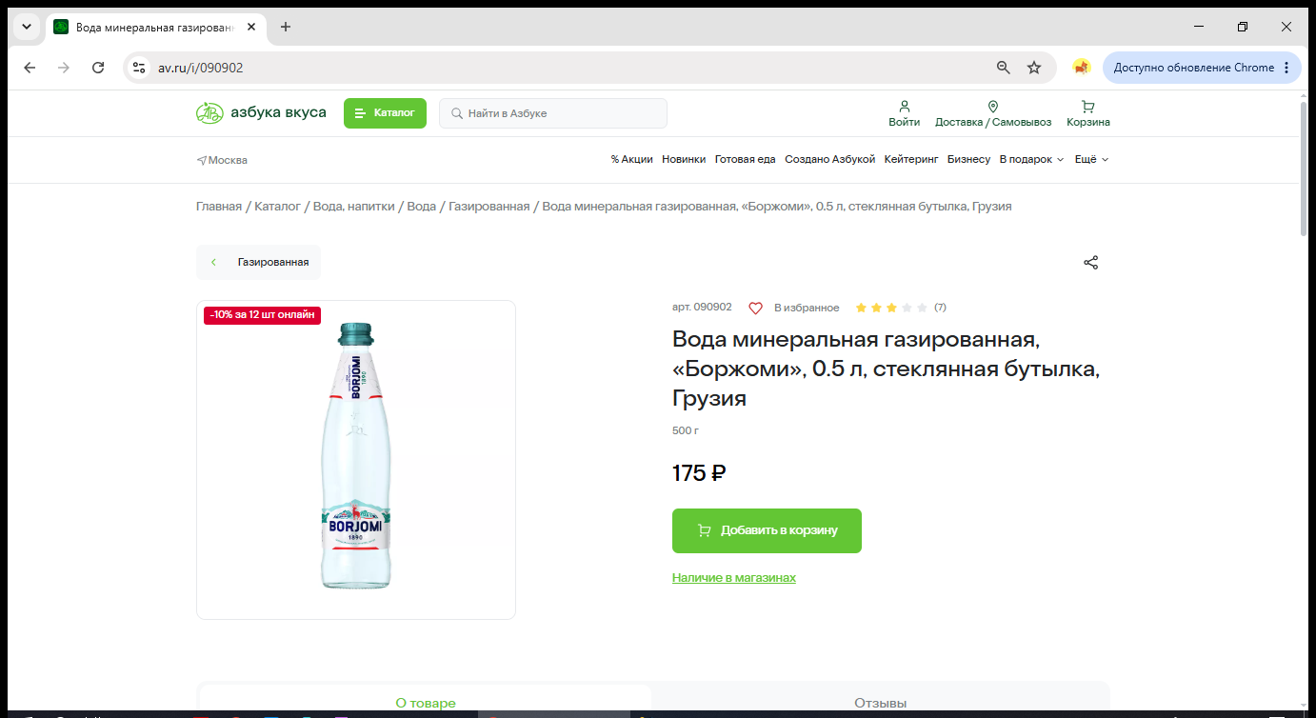Focus the Найти в Азбуке search field
Screen dimensions: 1316x718
click(553, 113)
